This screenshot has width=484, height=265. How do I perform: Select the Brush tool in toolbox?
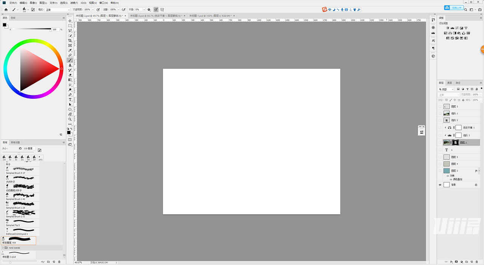(x=70, y=60)
